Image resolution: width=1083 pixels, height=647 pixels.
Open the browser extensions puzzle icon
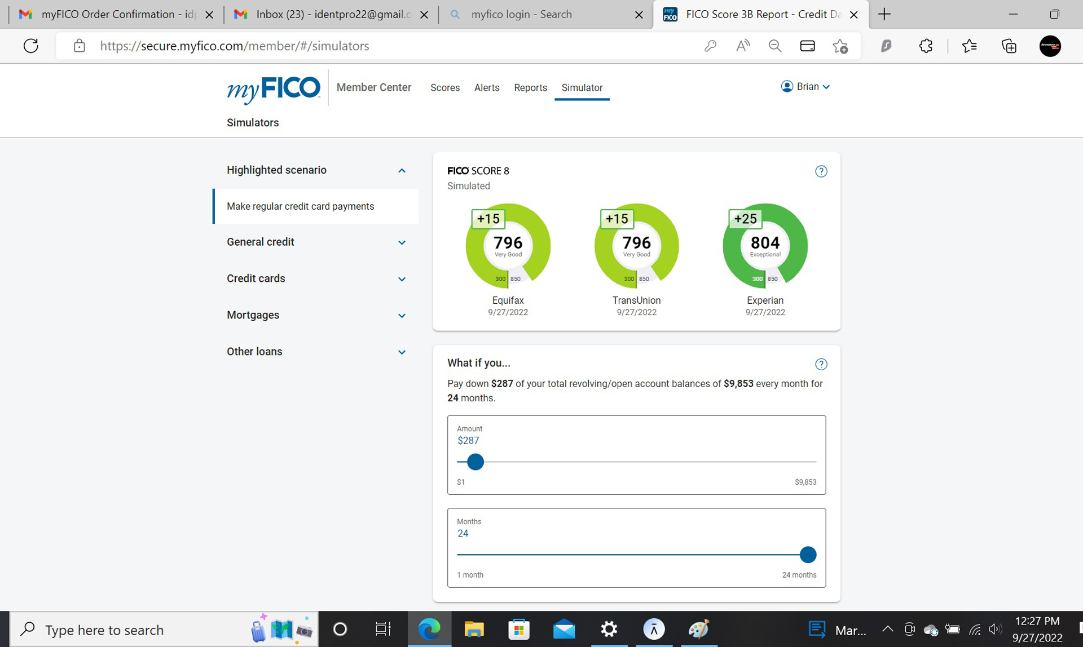coord(926,46)
